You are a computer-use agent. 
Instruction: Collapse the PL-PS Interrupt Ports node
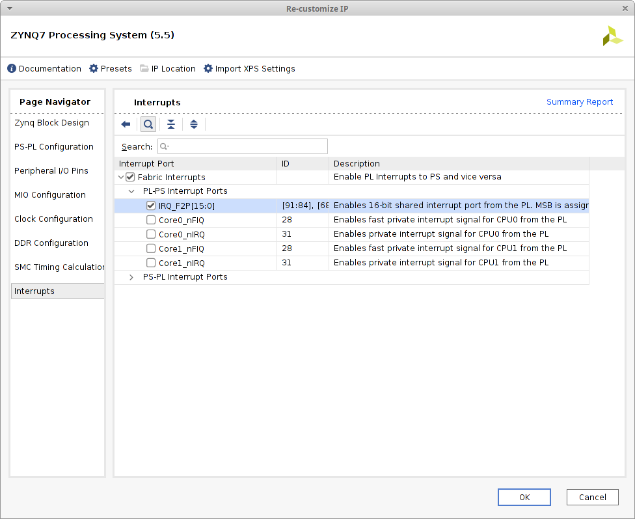pos(132,191)
